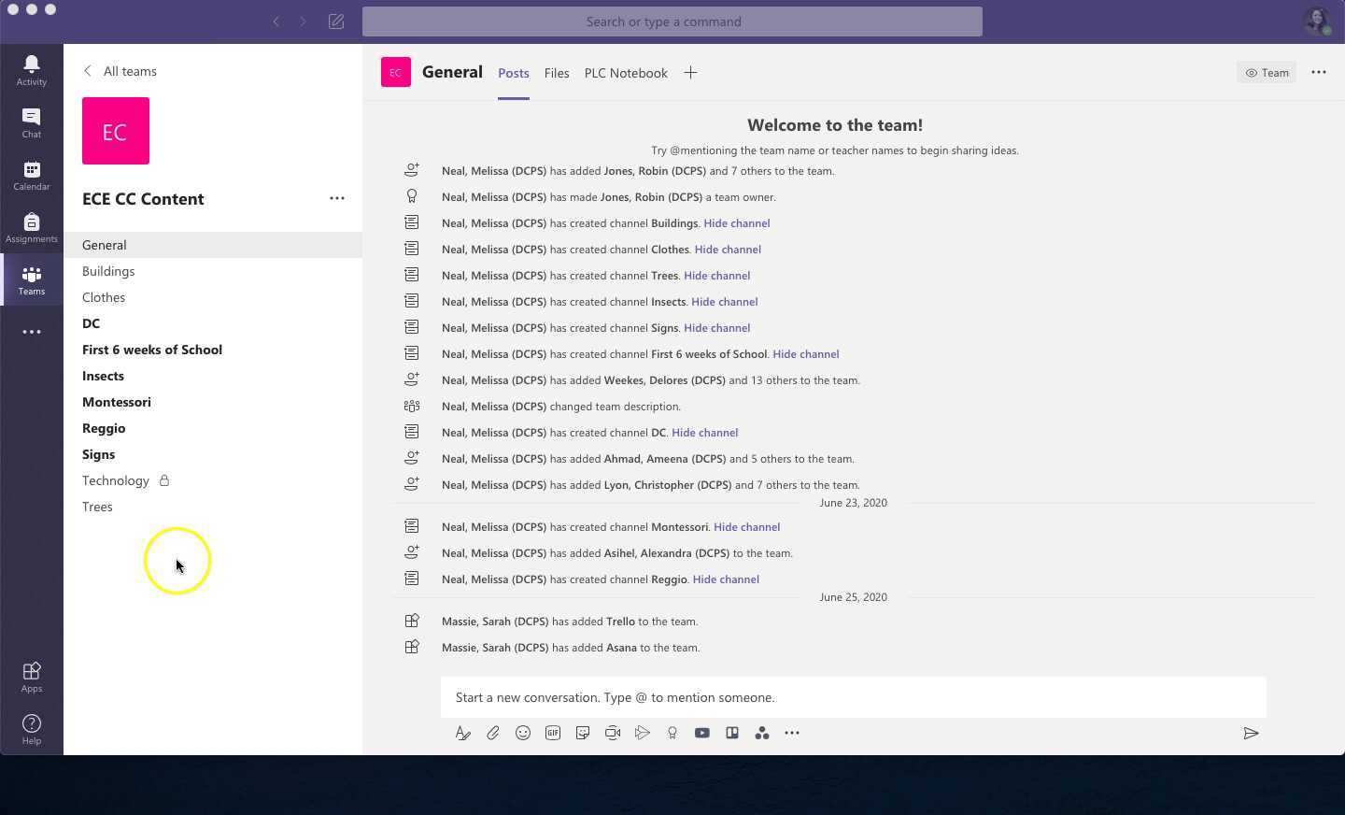Switch to the Posts tab

[x=514, y=73]
